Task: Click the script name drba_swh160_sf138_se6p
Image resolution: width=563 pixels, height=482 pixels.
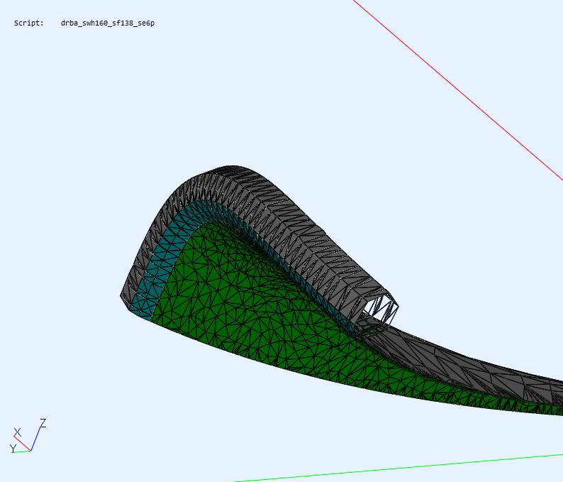Action: [x=107, y=23]
